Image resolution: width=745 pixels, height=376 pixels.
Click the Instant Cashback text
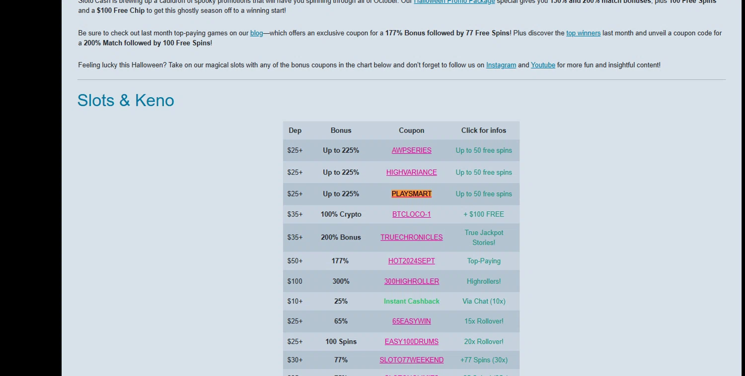411,301
